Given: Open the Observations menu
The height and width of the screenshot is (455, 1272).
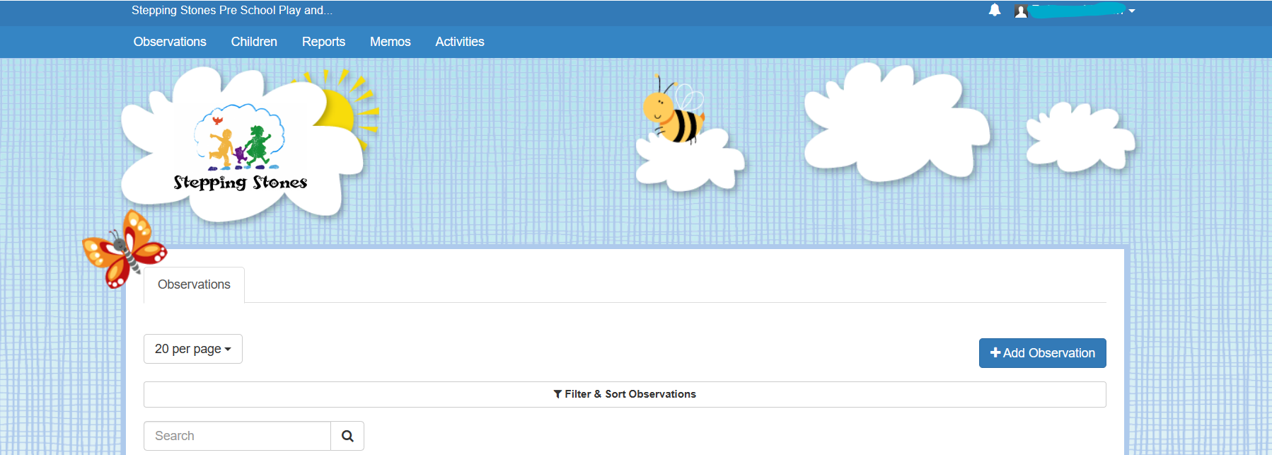Looking at the screenshot, I should 170,42.
